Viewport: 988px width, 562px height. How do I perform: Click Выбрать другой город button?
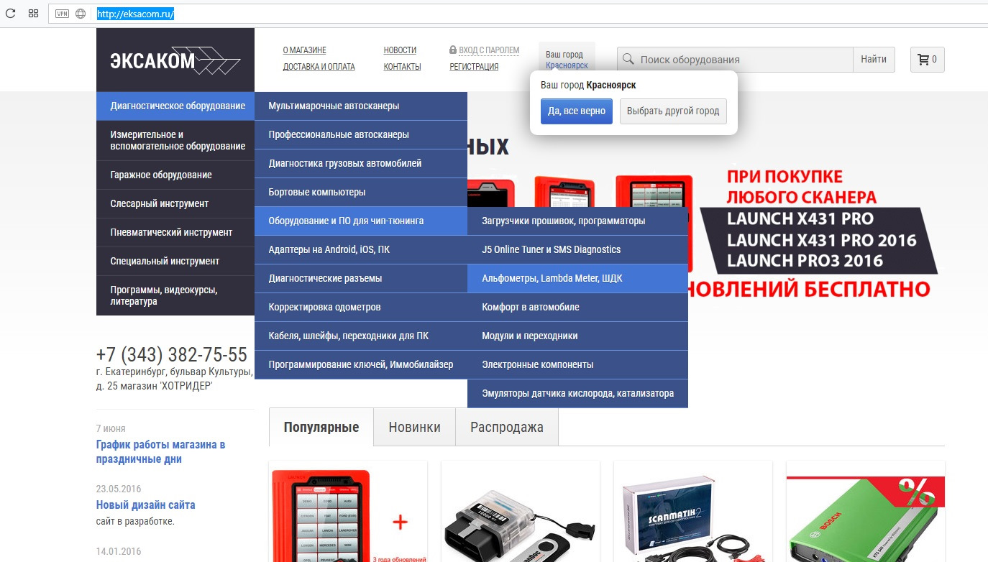click(x=673, y=111)
